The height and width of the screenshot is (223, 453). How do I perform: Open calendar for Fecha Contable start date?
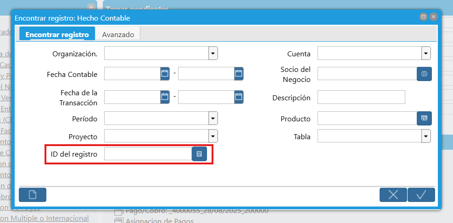pyautogui.click(x=165, y=73)
